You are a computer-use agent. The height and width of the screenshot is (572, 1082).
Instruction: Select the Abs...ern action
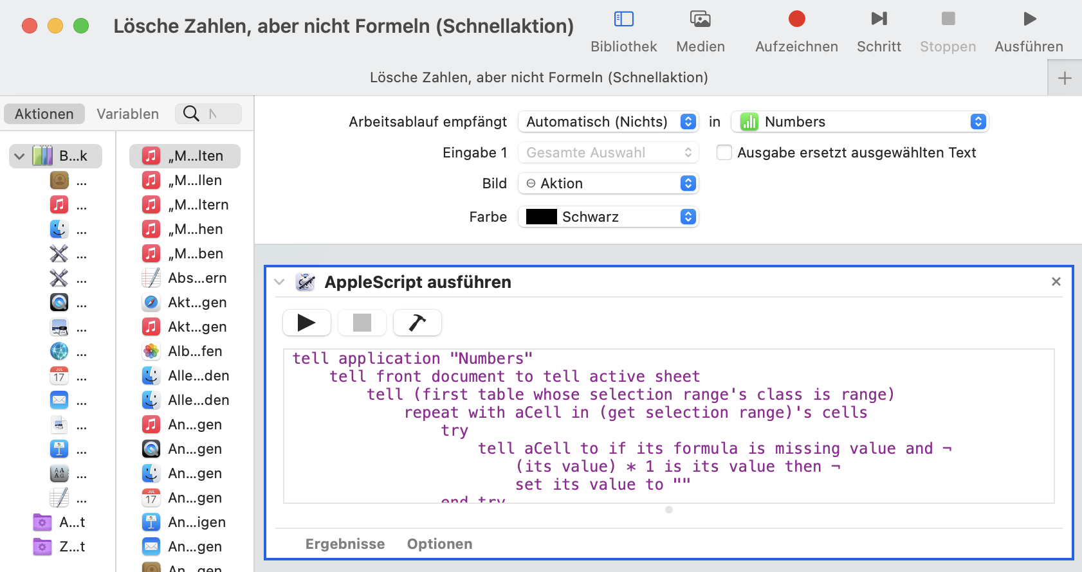pos(185,278)
